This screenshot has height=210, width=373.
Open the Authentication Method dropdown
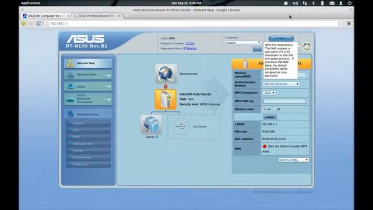tap(281, 84)
